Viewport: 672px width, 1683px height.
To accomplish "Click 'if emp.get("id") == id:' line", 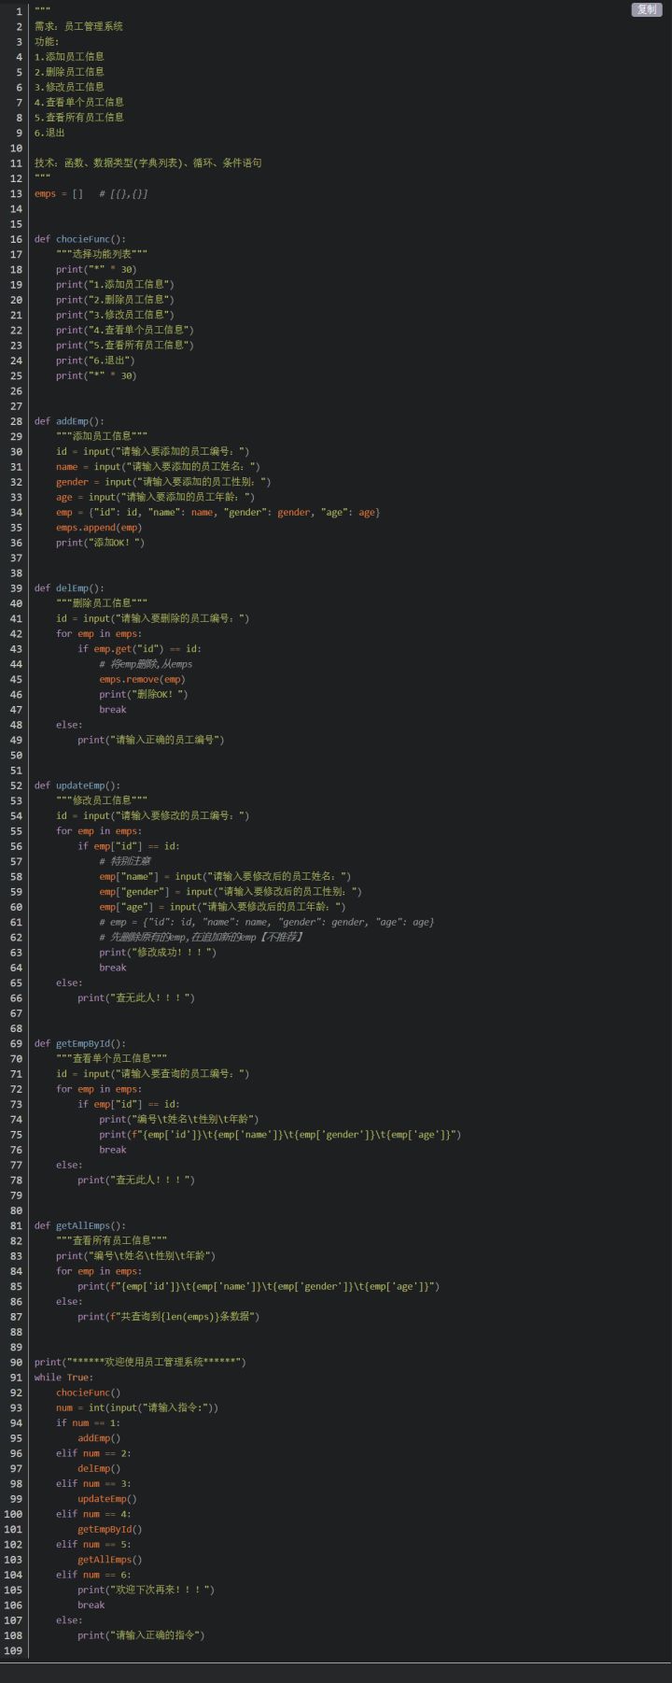I will pos(139,648).
